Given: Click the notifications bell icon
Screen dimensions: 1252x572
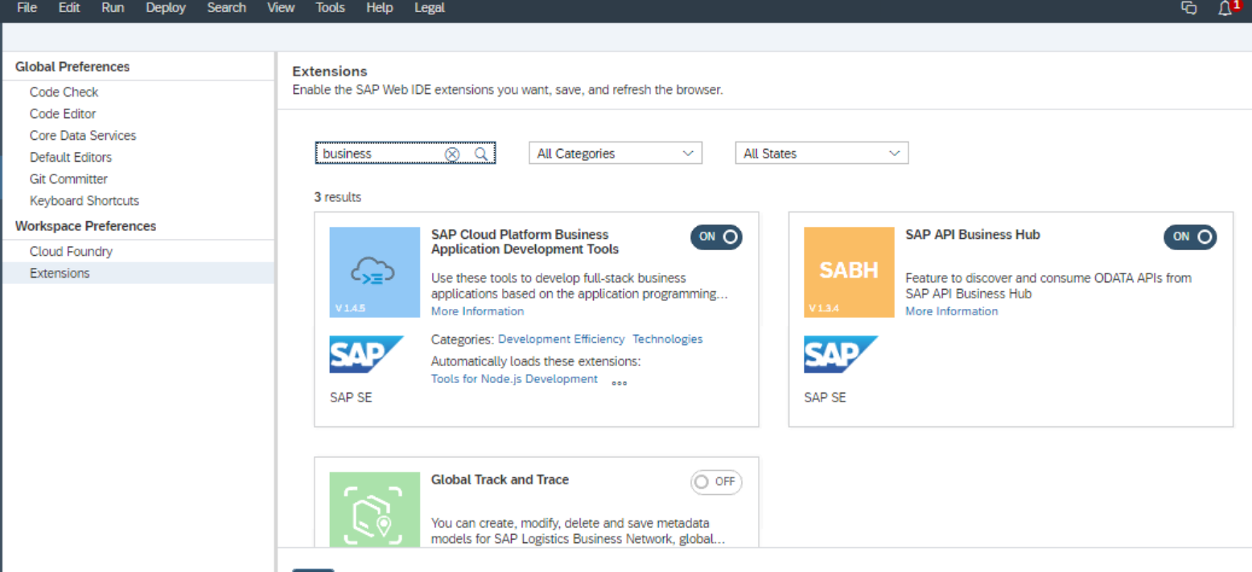Looking at the screenshot, I should tap(1225, 8).
